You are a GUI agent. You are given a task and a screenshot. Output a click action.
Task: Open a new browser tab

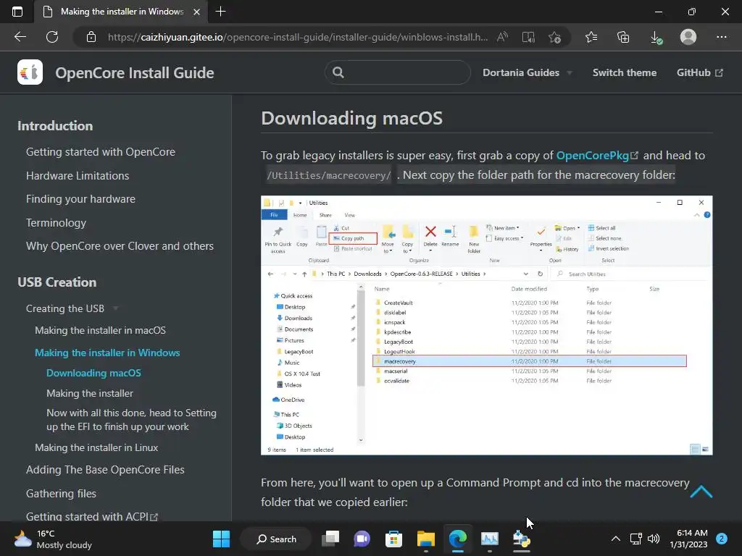pyautogui.click(x=220, y=12)
